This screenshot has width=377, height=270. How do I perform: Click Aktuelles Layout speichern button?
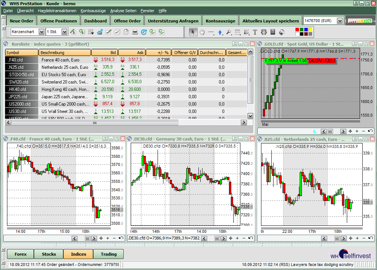point(271,21)
